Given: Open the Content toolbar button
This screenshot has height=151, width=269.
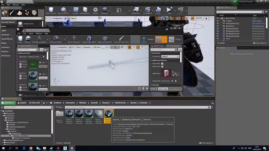Looking at the screenshot, I should [x=76, y=10].
